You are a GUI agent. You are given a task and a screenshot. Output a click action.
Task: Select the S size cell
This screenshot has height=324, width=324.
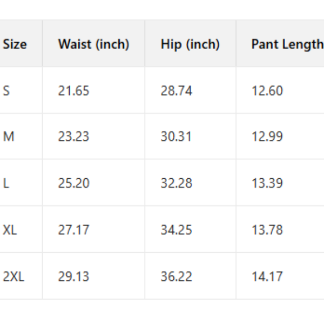point(6,91)
